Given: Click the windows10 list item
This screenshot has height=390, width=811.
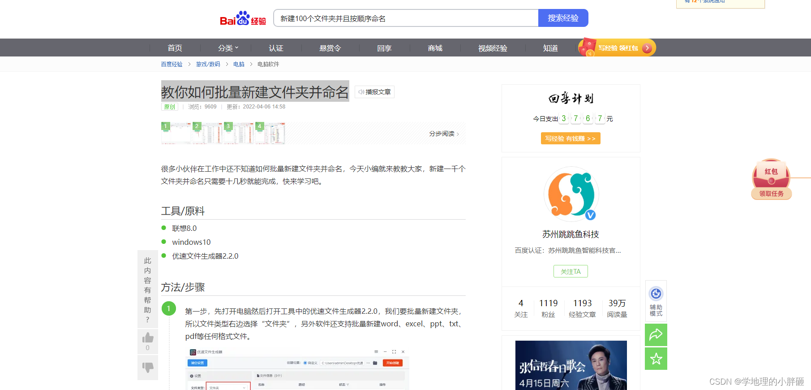Looking at the screenshot, I should [x=191, y=242].
